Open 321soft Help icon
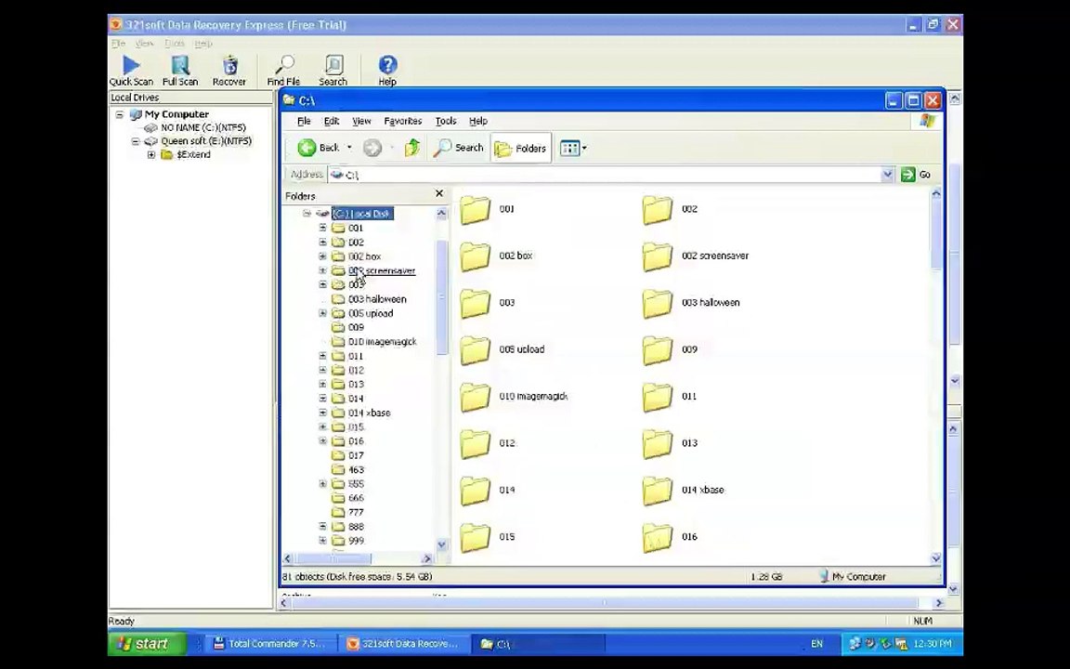 click(387, 71)
